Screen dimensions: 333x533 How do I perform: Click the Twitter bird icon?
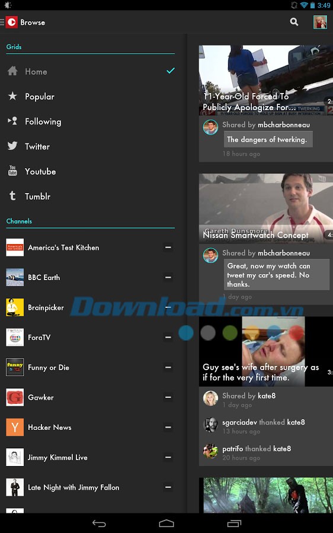tap(12, 146)
